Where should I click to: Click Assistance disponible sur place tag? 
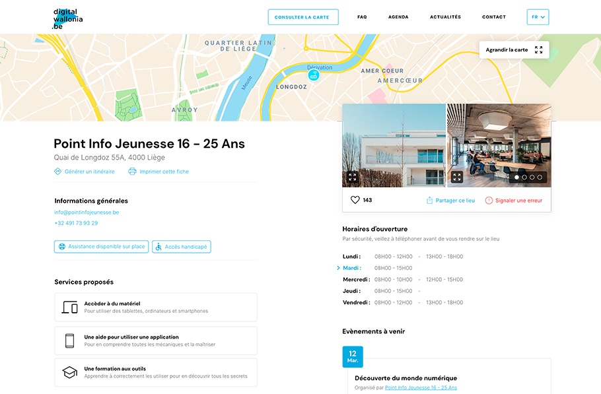[101, 247]
